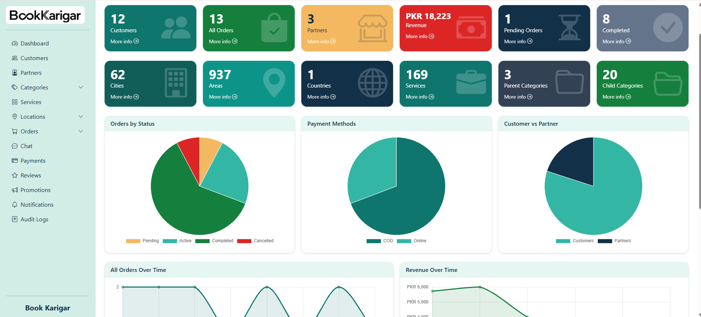Viewport: 701px width, 317px height.
Task: Click the Payments card icon in sidebar
Action: point(15,161)
